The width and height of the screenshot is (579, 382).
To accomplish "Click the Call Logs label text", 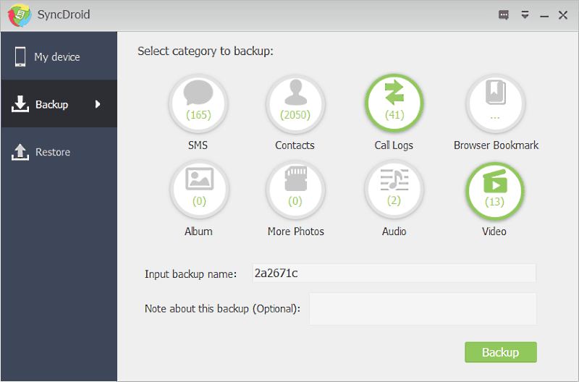I will click(x=394, y=145).
